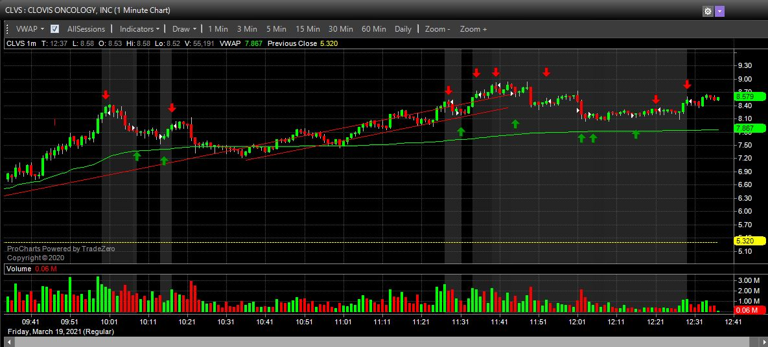768x347 pixels.
Task: Select the AllSessions option
Action: [x=86, y=29]
